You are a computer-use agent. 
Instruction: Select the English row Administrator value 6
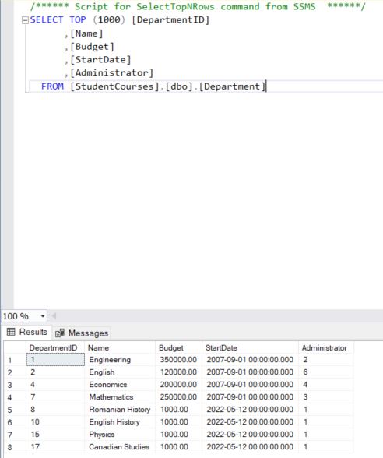click(325, 372)
